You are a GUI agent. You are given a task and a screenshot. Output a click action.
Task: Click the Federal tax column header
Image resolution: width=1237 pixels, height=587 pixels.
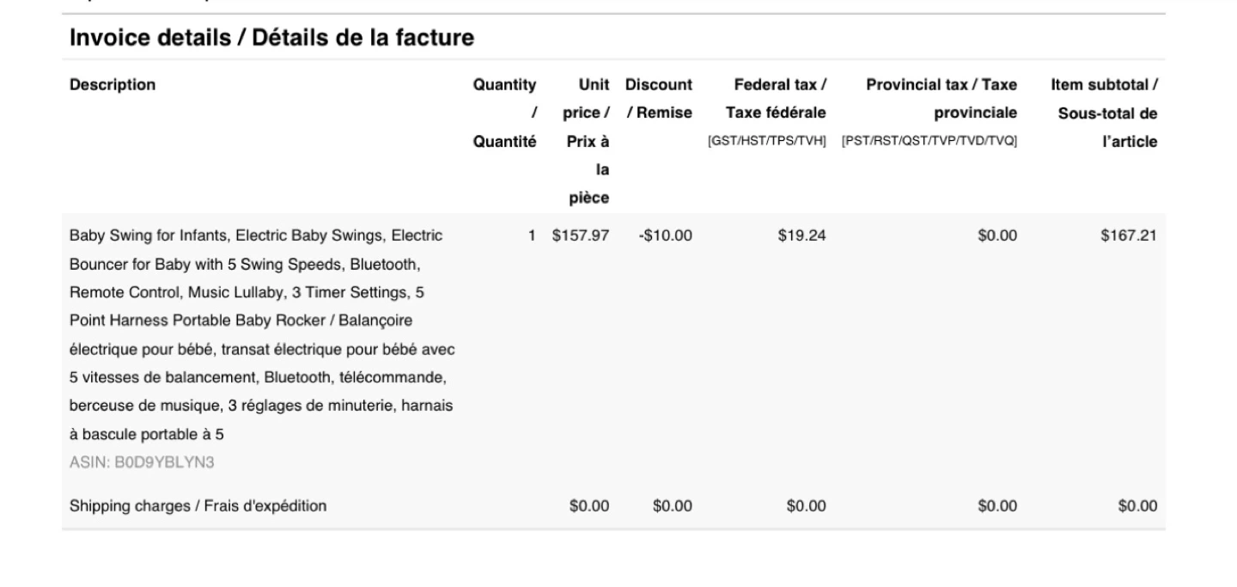(x=775, y=99)
